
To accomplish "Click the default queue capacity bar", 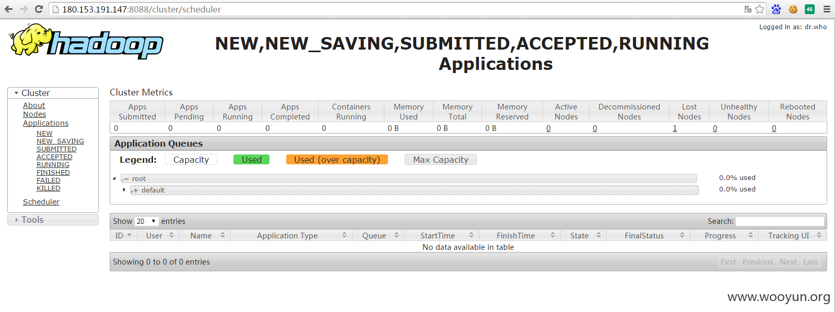I will pyautogui.click(x=415, y=190).
